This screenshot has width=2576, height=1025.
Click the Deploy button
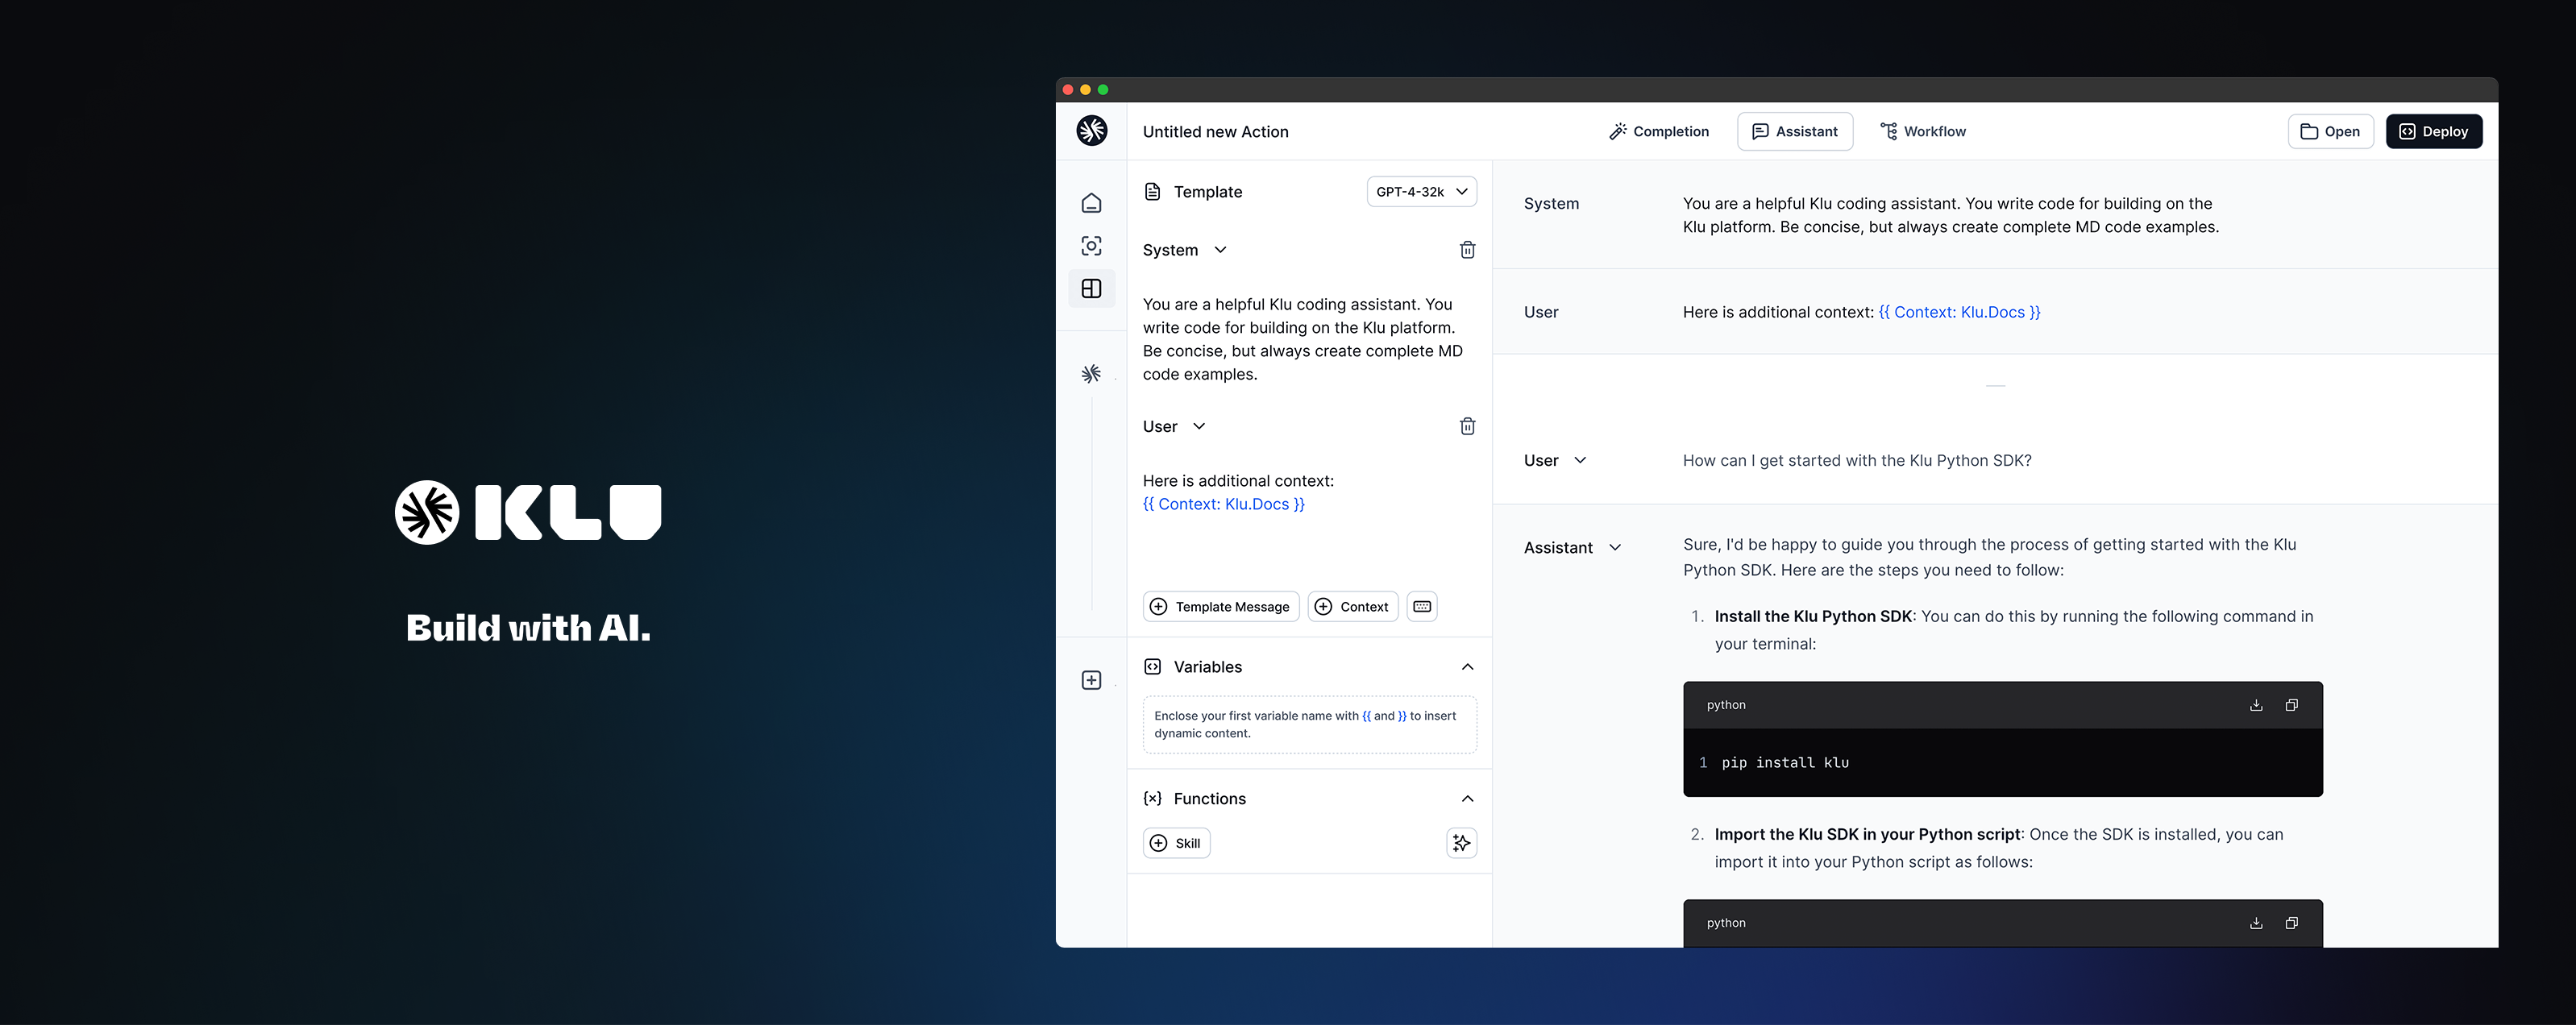[2434, 131]
